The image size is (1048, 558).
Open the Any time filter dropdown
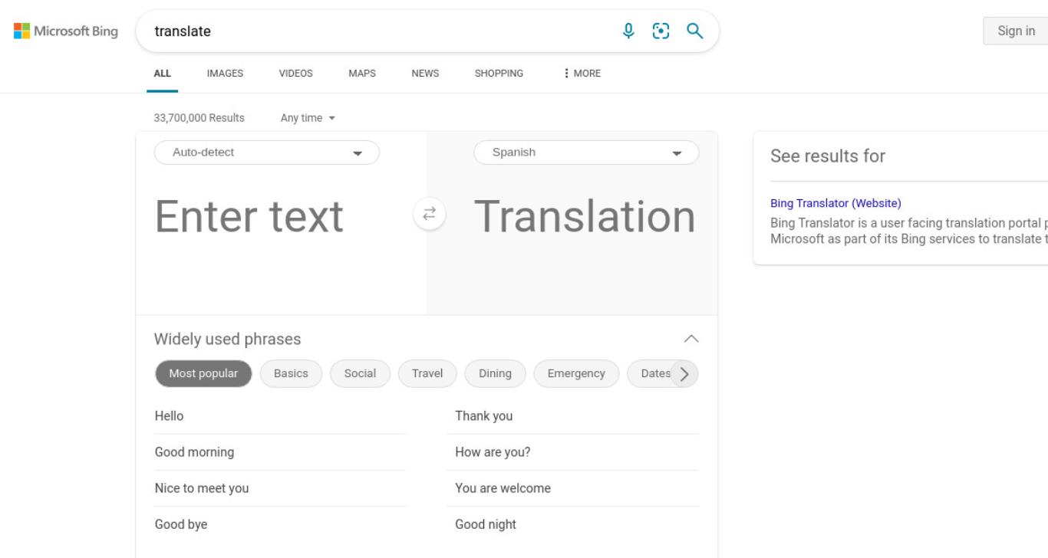[x=308, y=118]
